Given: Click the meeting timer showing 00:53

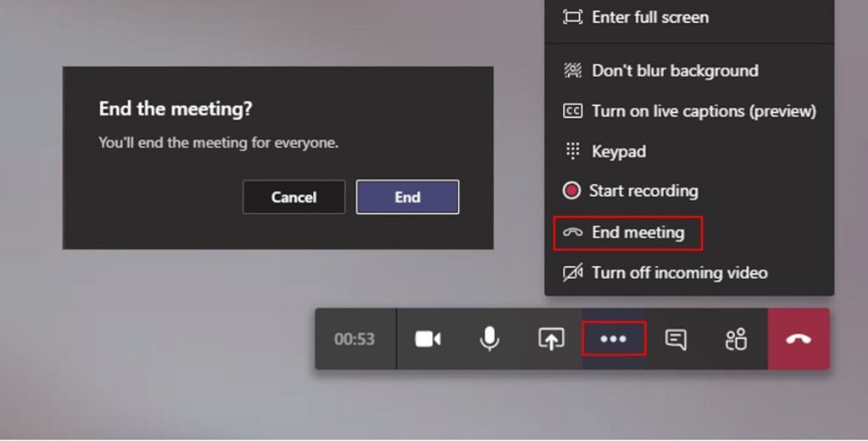Looking at the screenshot, I should (x=355, y=339).
